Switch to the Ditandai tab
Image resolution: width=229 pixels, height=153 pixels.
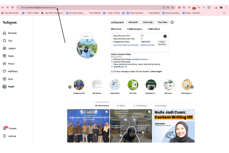[x=161, y=106]
